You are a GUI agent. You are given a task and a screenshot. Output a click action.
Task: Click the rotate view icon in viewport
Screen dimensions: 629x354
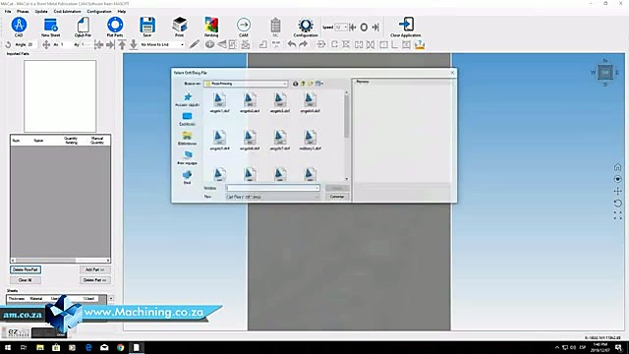(617, 204)
